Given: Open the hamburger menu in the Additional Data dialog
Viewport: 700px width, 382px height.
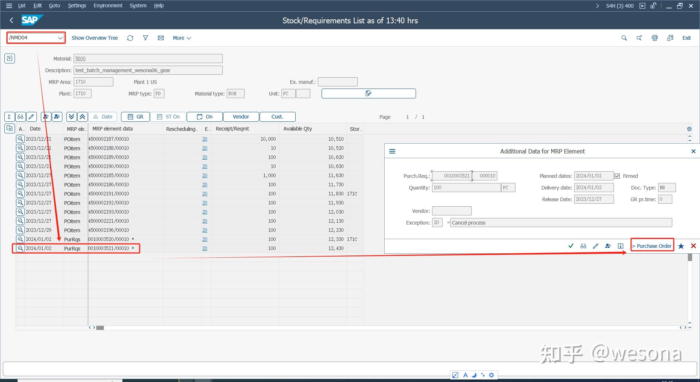Looking at the screenshot, I should click(x=392, y=151).
